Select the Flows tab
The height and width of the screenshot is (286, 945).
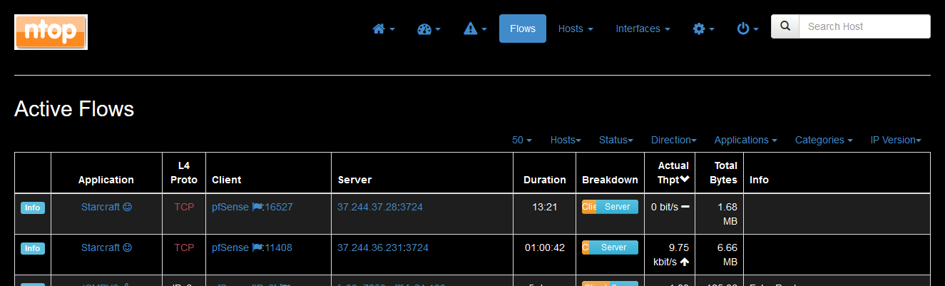(x=523, y=29)
